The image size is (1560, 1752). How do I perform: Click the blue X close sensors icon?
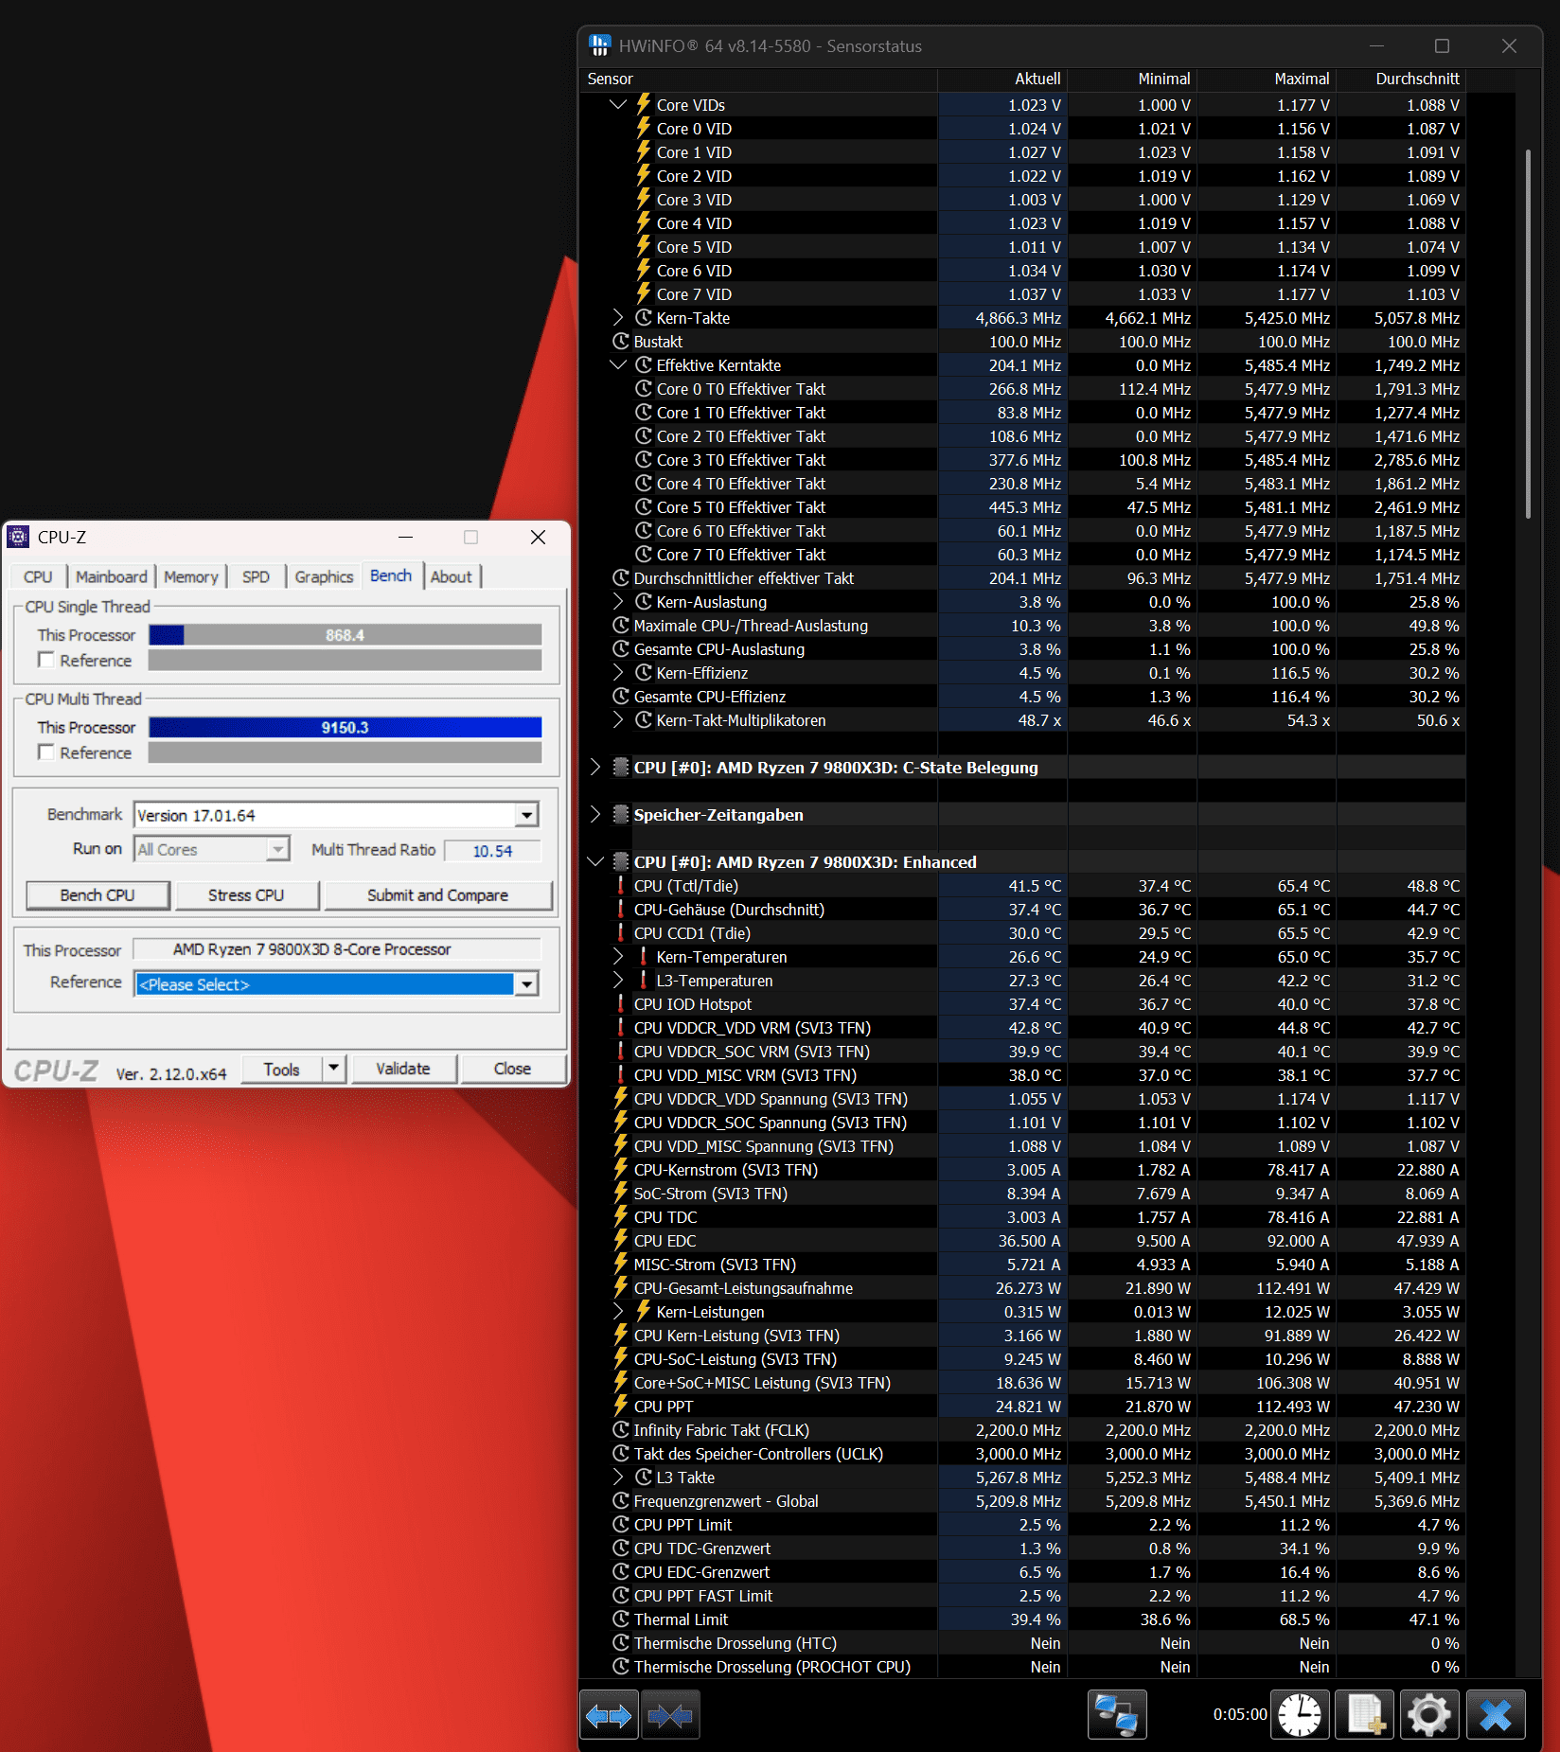[x=1496, y=1714]
